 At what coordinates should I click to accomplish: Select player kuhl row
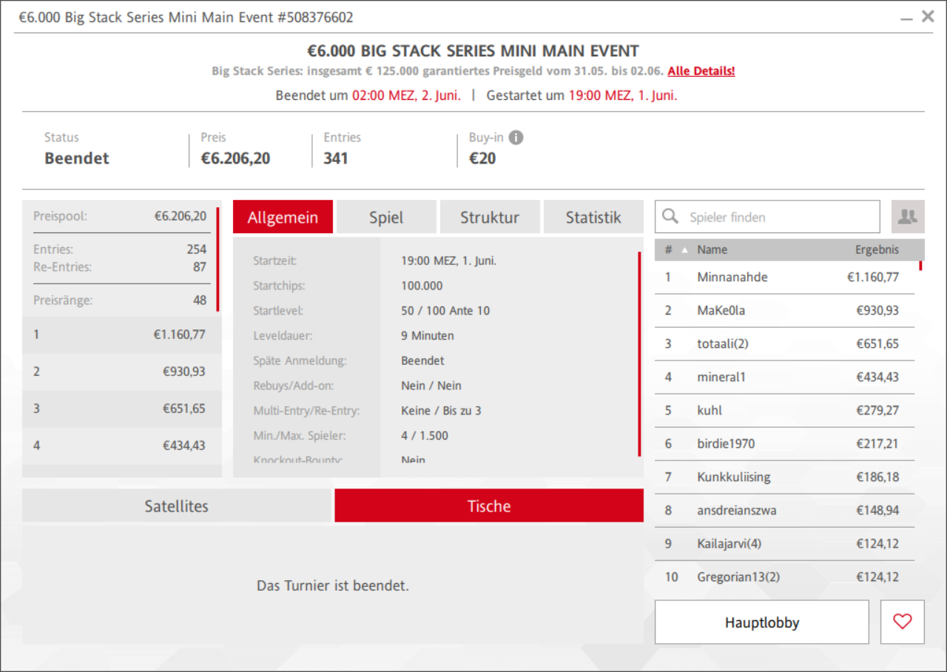784,411
